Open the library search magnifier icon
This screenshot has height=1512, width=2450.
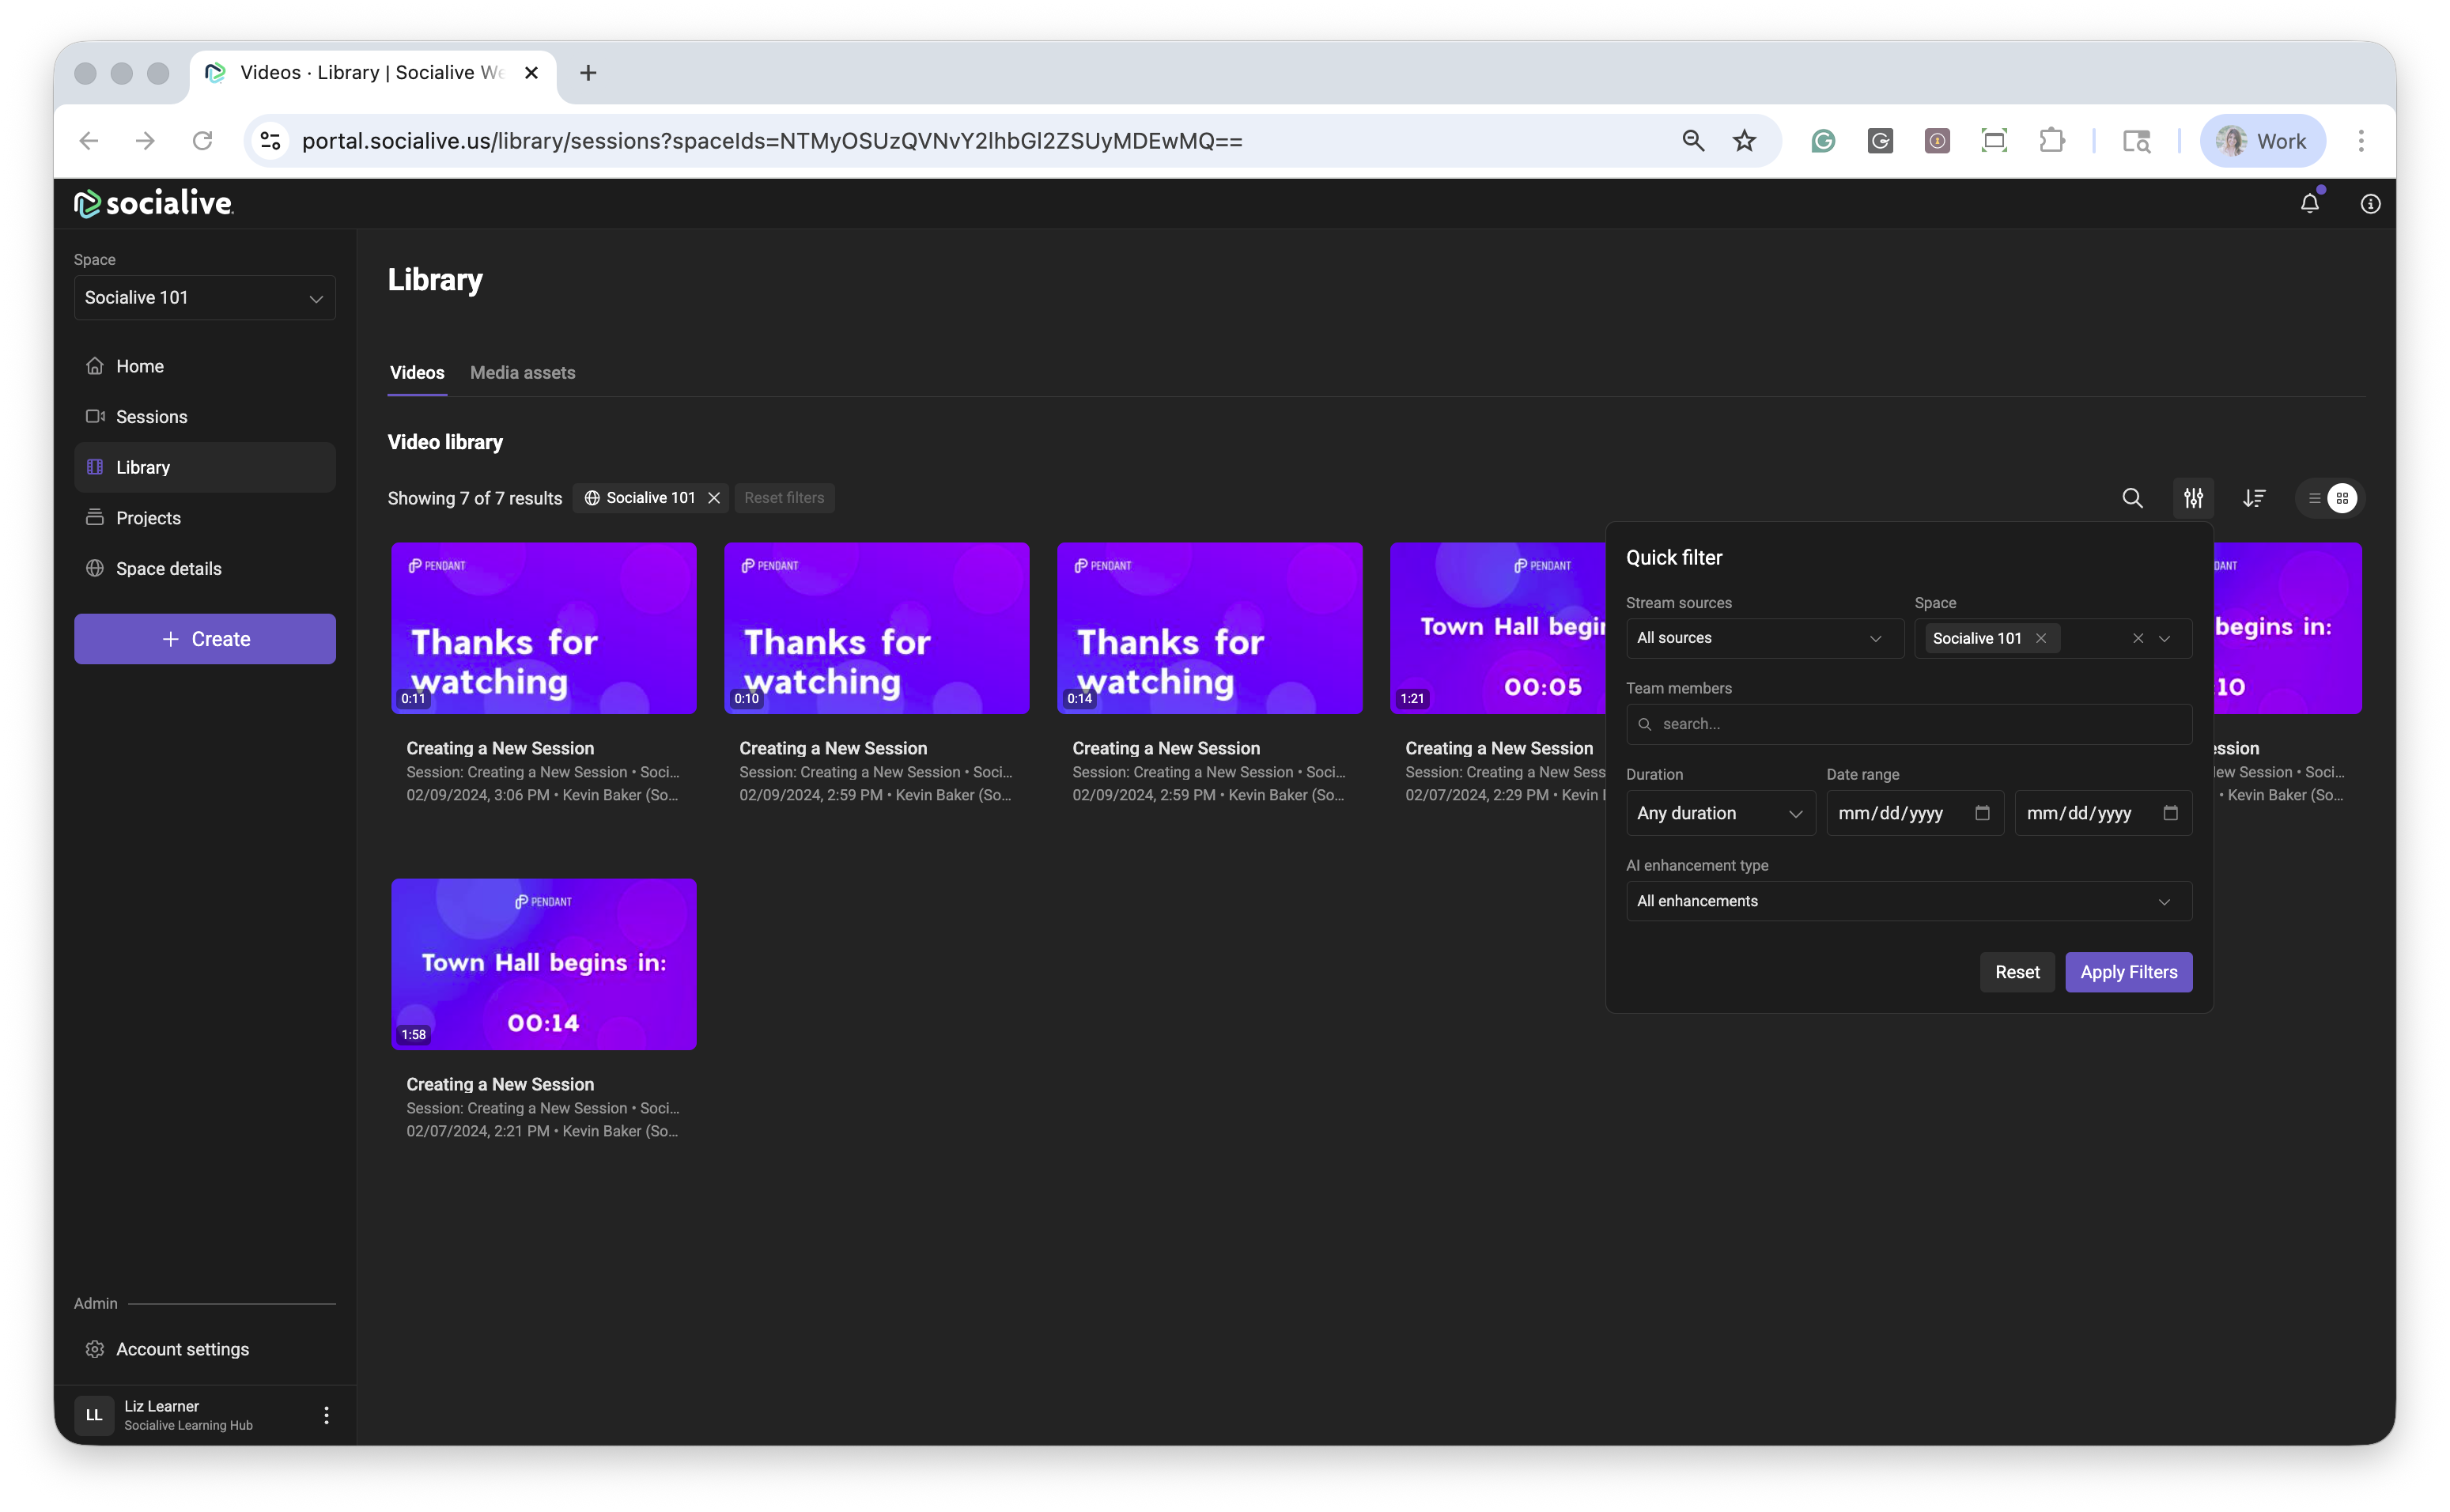coord(2132,498)
